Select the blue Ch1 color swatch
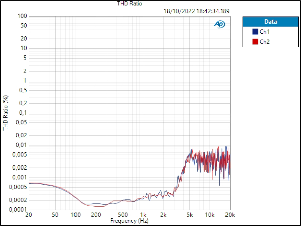The image size is (301, 226). [x=255, y=32]
